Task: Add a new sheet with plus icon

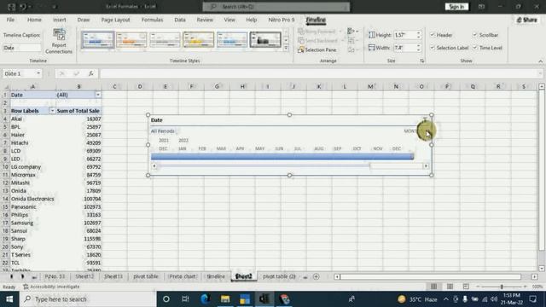Action: coord(317,276)
